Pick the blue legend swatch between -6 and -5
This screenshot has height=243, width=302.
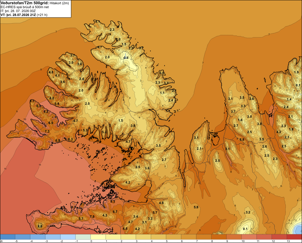(x=8, y=237)
